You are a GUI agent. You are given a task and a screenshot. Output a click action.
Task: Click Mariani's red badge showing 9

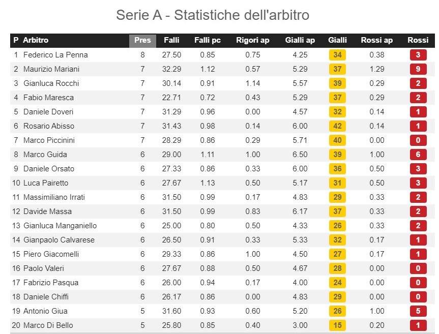[x=418, y=69]
